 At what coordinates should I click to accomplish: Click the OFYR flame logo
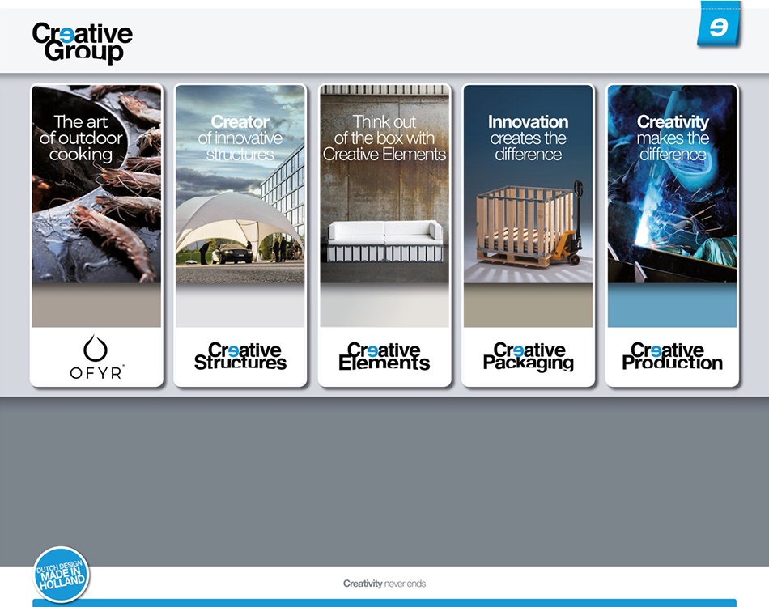click(96, 357)
